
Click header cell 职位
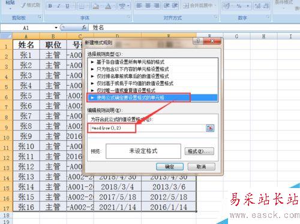point(53,45)
